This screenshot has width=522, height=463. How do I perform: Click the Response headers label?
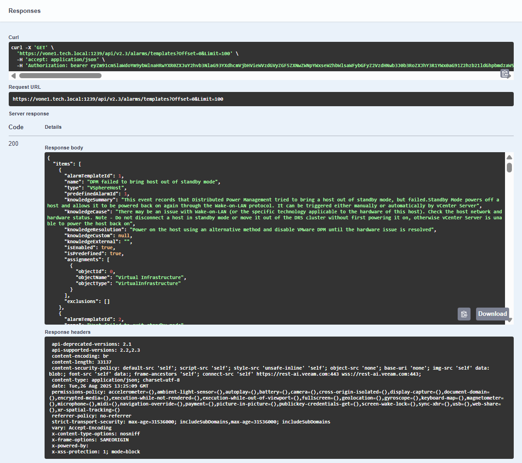[68, 332]
